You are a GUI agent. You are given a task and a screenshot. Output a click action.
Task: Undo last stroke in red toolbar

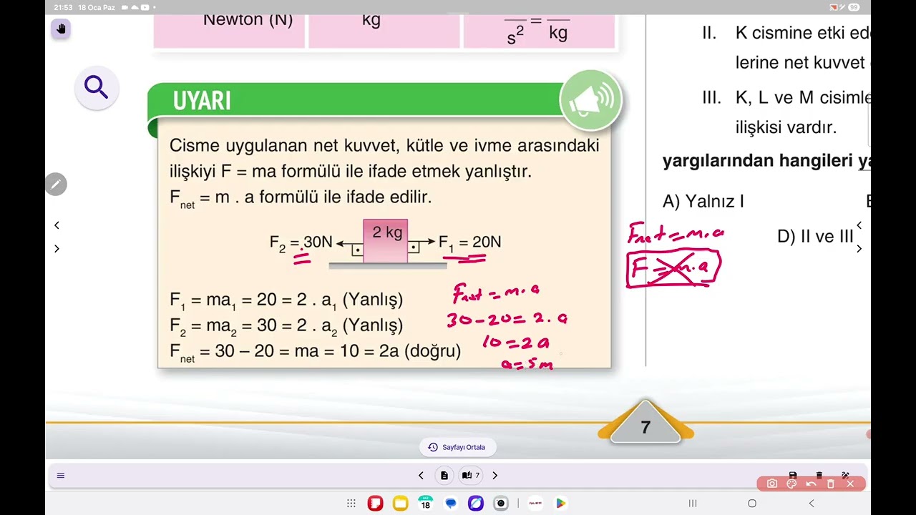click(x=811, y=484)
